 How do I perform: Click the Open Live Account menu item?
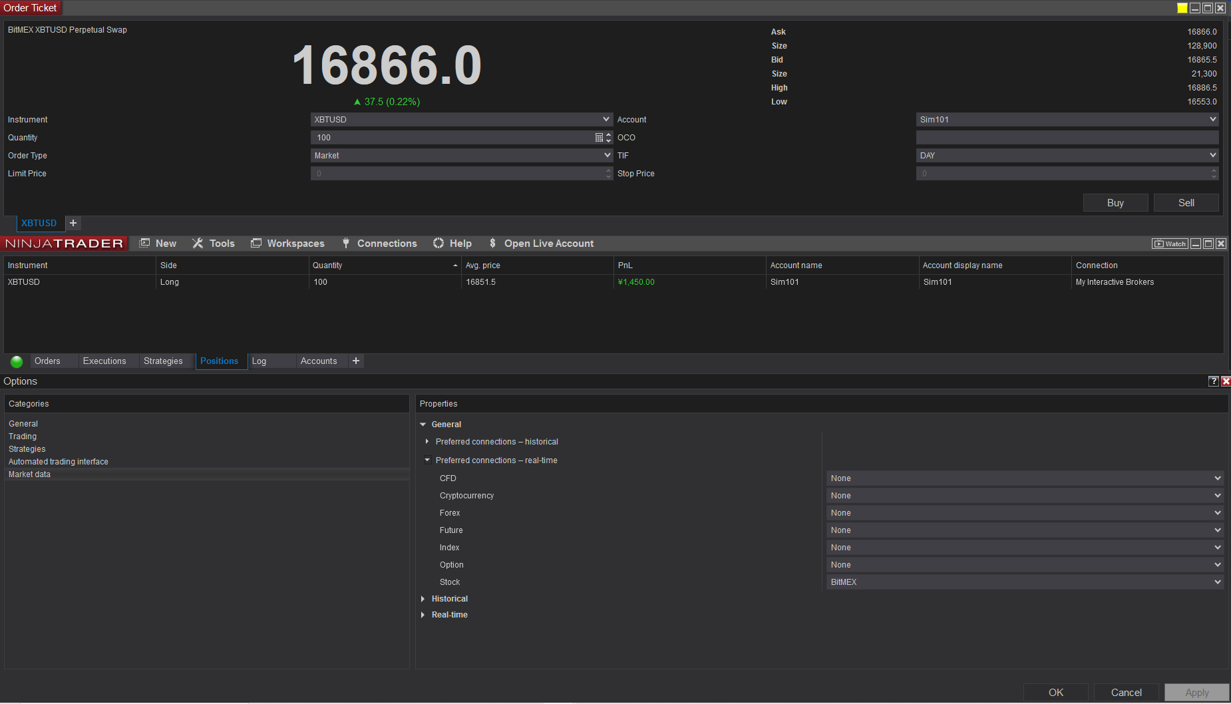click(542, 244)
